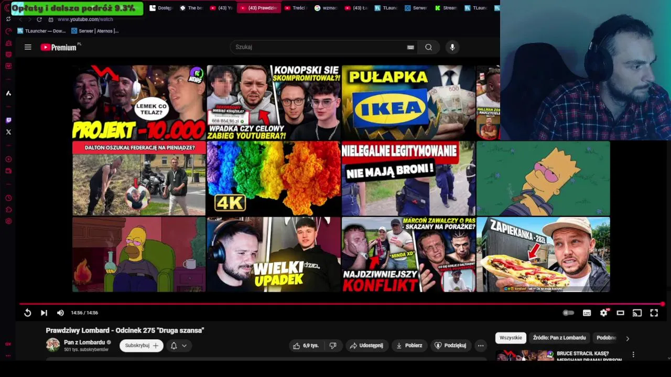
Task: Switch to the Stream browser tab
Action: pos(446,8)
